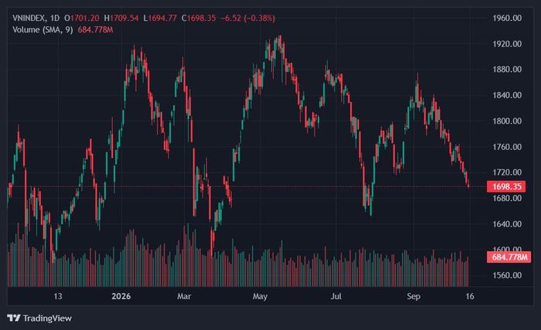Open the Volume (SMA, 9) indicator label
541x330 pixels.
click(x=43, y=29)
